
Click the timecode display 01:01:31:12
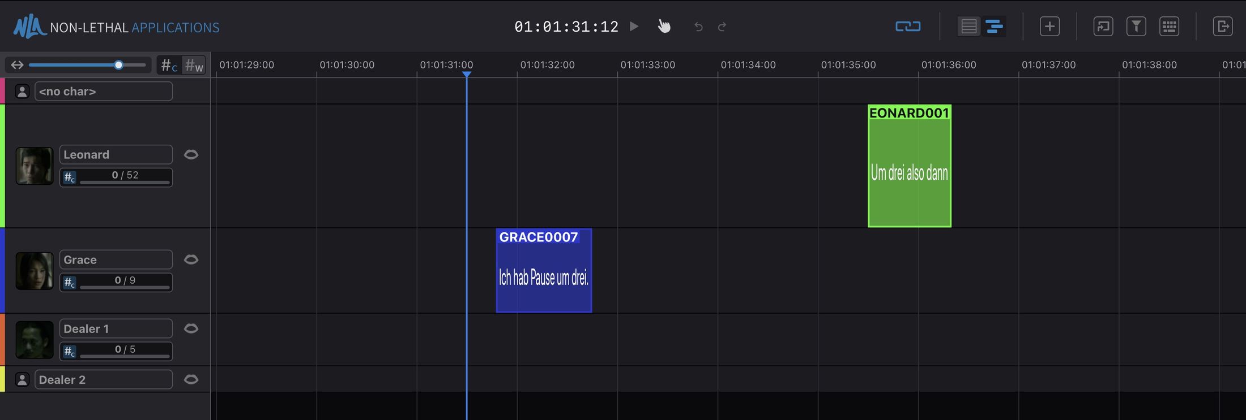pos(566,27)
